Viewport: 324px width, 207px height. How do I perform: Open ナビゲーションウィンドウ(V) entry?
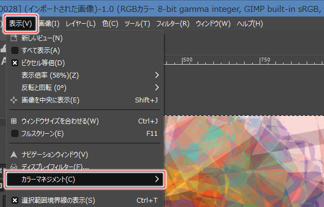coord(85,155)
